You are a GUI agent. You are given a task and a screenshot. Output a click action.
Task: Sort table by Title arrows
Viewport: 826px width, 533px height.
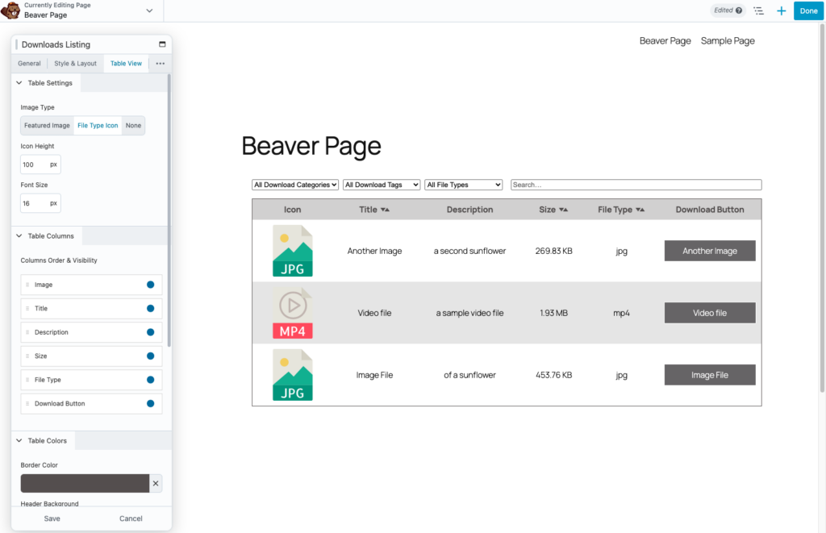pos(385,210)
